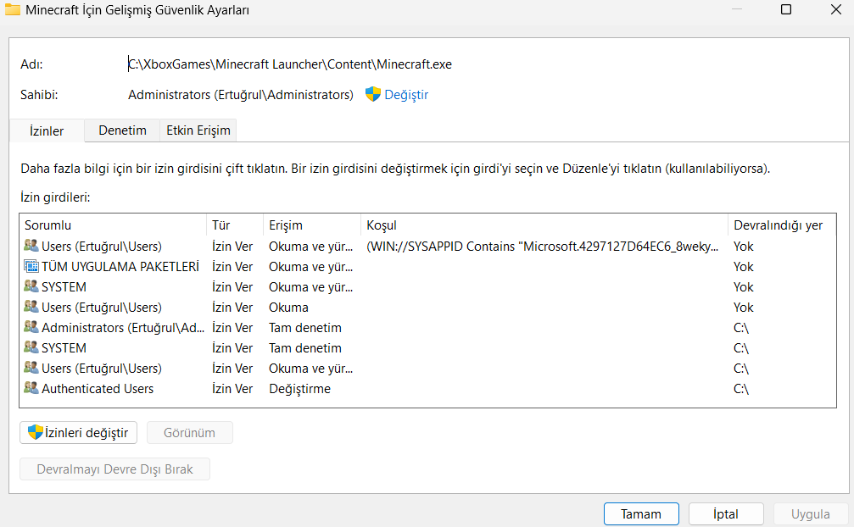Viewport: 854px width, 527px height.
Task: Click the Erişim column header
Action: pos(286,225)
